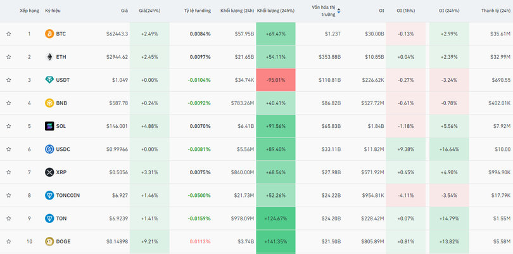This screenshot has width=513, height=254.
Task: Toggle the favorite star for SOL
Action: pyautogui.click(x=9, y=127)
